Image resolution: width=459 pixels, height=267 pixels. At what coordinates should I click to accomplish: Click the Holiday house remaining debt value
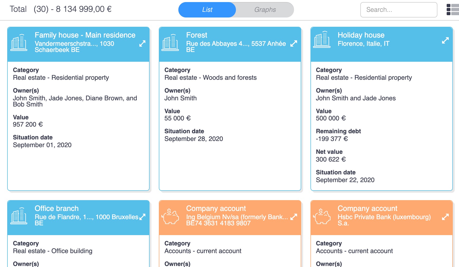pyautogui.click(x=332, y=139)
